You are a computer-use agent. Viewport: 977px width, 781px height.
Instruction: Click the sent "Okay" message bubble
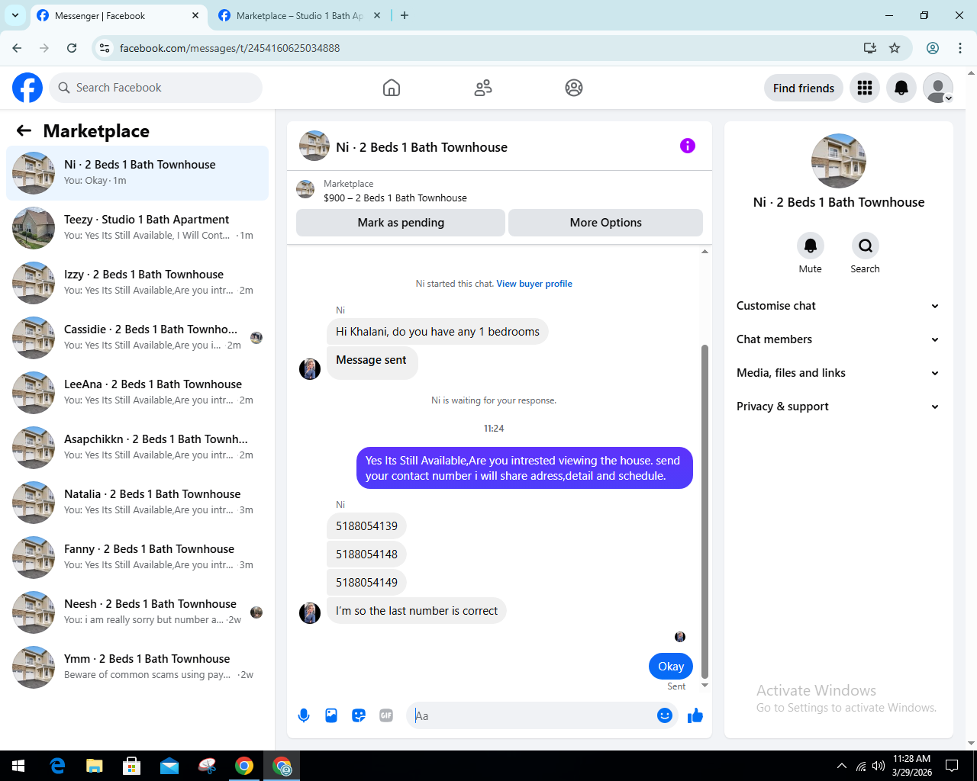click(x=671, y=667)
